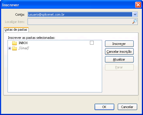This screenshot has height=115, width=143.
Task: Click the magnifier search icon
Action: 135,21
